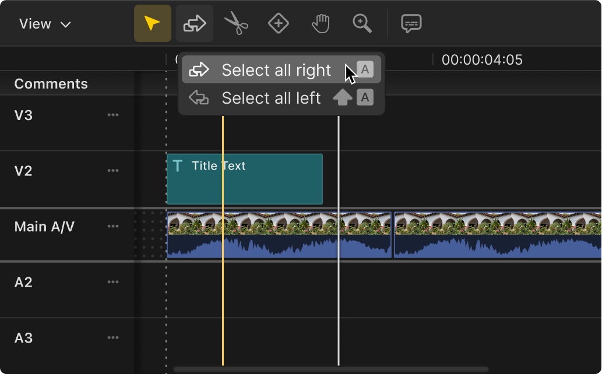
Task: Click the V2 track label
Action: 23,171
